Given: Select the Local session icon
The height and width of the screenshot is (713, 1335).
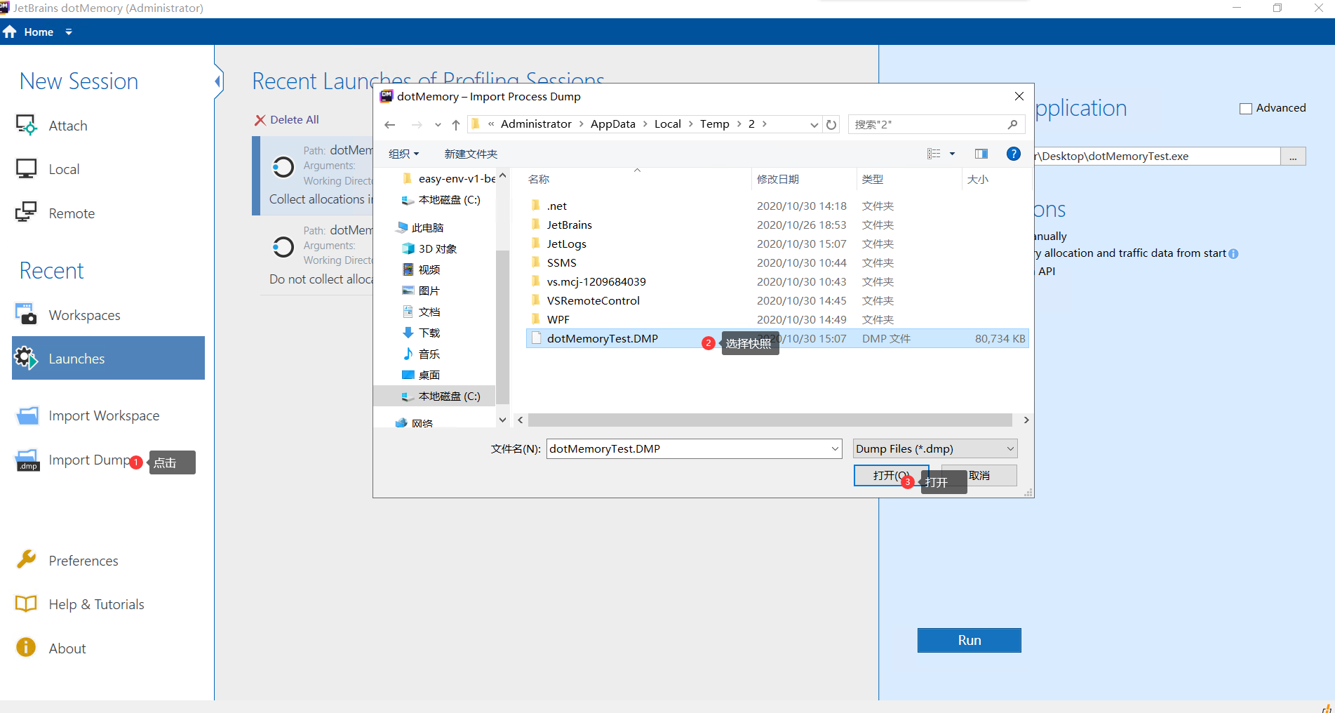Looking at the screenshot, I should click(27, 168).
